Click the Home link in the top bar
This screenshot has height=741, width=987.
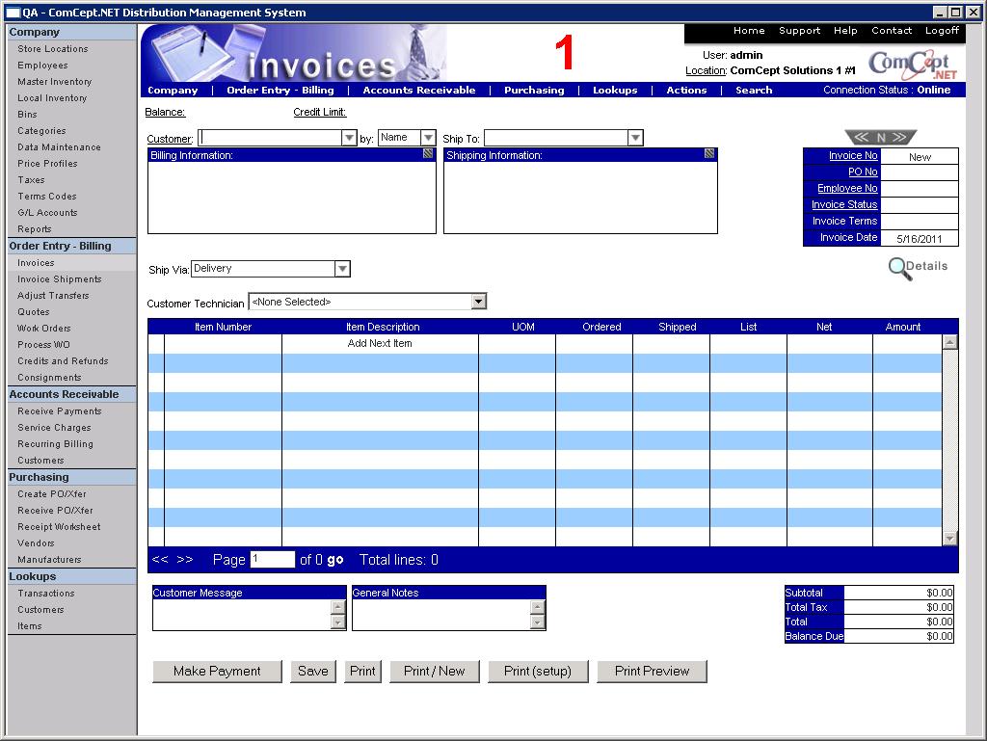749,30
